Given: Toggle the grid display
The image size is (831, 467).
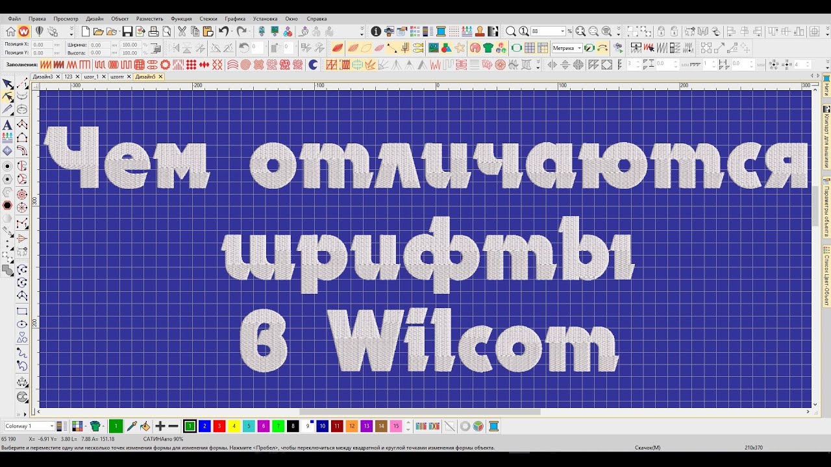Looking at the screenshot, I should pyautogui.click(x=530, y=48).
